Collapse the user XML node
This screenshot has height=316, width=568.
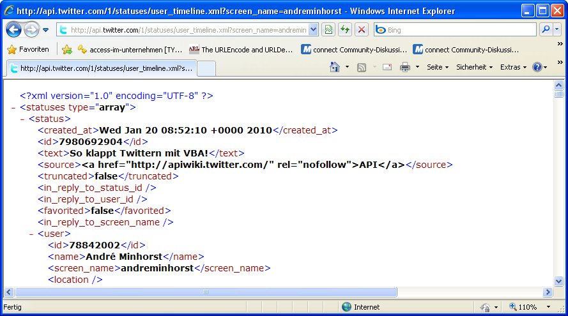31,234
